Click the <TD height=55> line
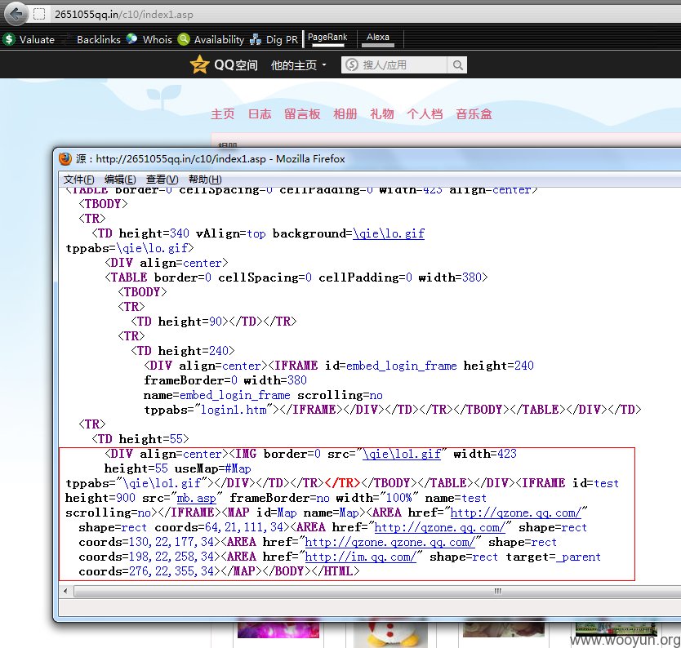Image resolution: width=681 pixels, height=648 pixels. coord(140,439)
